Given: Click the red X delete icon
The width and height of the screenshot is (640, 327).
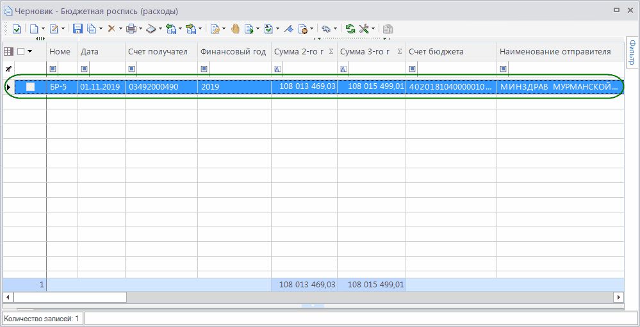Looking at the screenshot, I should pyautogui.click(x=111, y=29).
